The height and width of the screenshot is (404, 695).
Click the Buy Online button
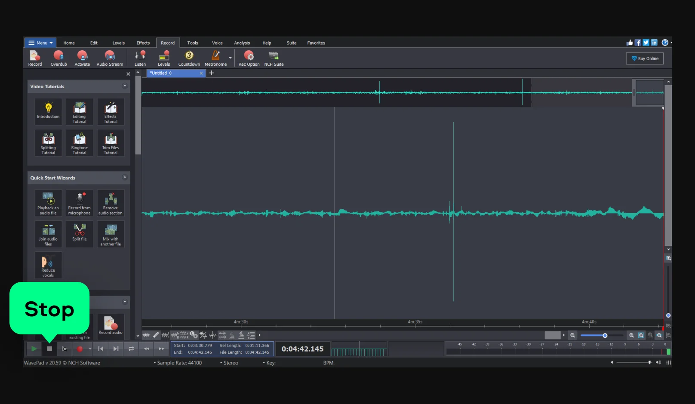pyautogui.click(x=645, y=58)
